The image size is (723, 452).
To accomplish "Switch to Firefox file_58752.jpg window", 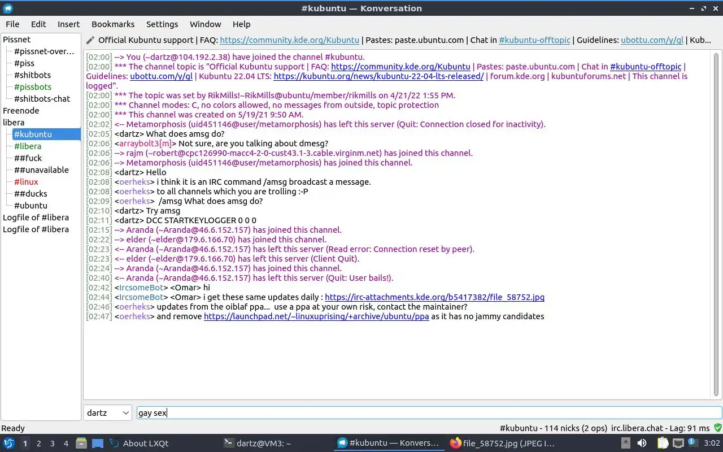I will pos(502,444).
